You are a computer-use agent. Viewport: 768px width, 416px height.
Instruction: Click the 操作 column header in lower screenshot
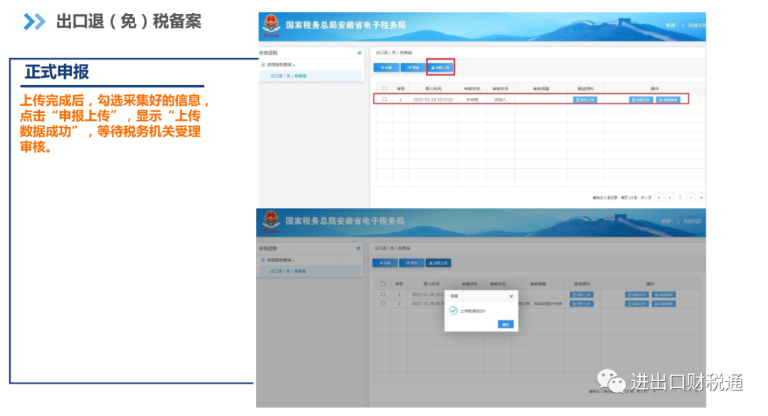coord(651,283)
